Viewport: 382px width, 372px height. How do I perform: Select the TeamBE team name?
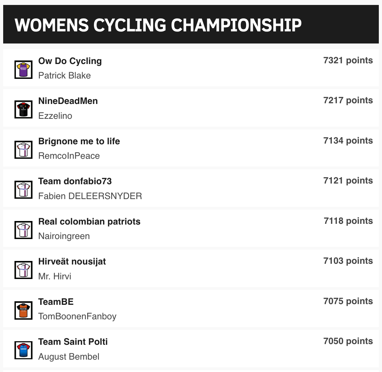pos(56,302)
